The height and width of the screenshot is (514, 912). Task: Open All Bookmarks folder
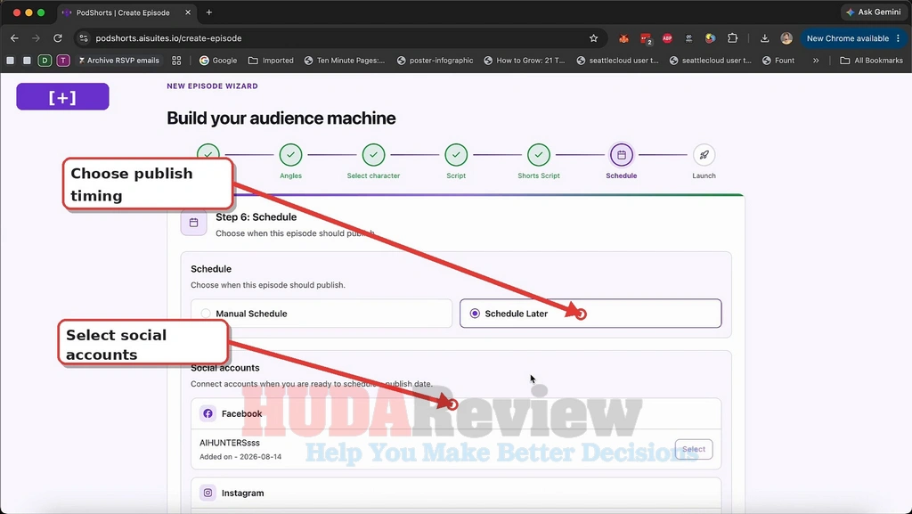click(x=871, y=61)
